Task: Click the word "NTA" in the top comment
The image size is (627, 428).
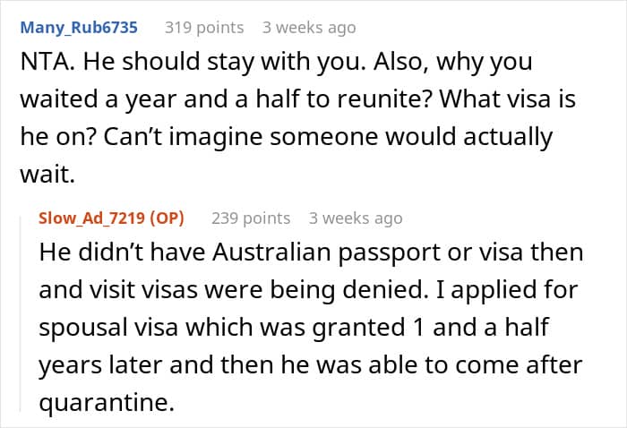Action: click(x=42, y=63)
